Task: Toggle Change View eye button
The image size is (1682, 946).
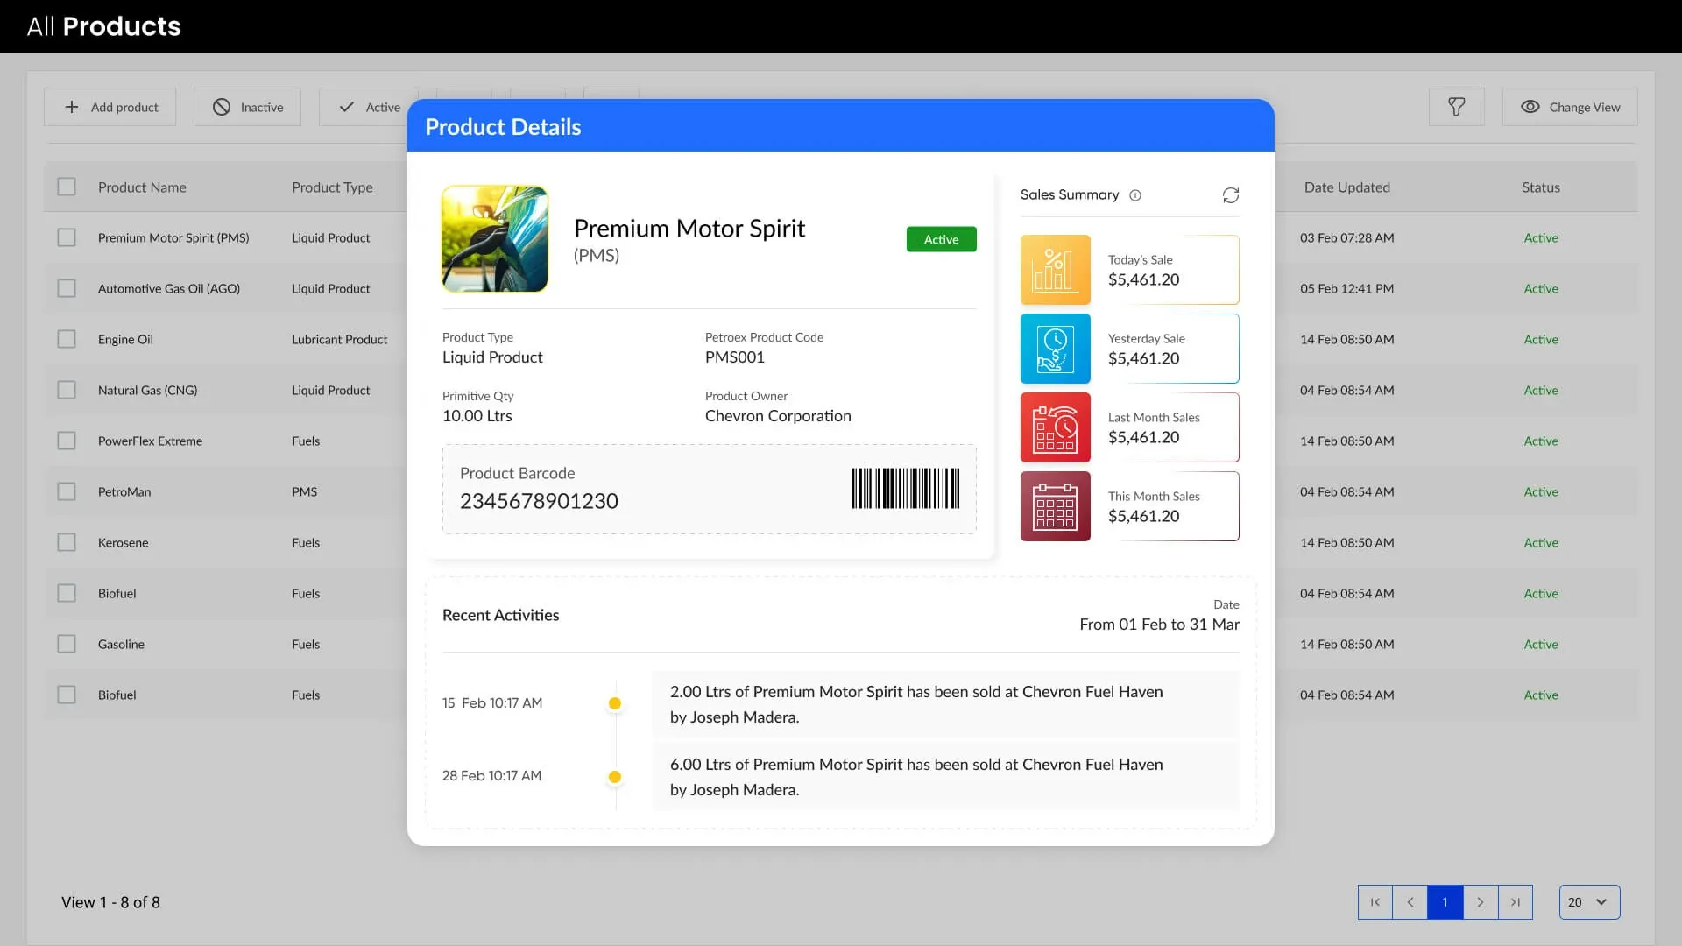Action: tap(1569, 107)
